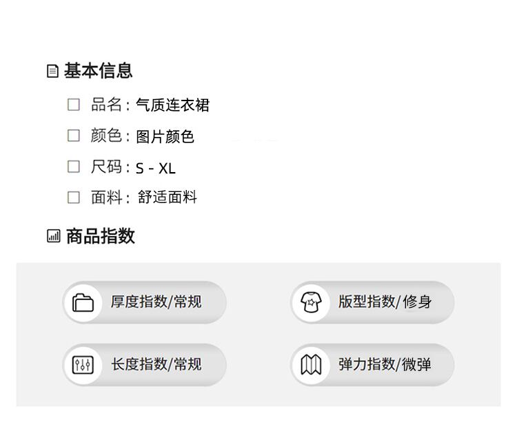This screenshot has width=517, height=424.
Task: Click the sliders icon for 长度指数
Action: (x=83, y=365)
